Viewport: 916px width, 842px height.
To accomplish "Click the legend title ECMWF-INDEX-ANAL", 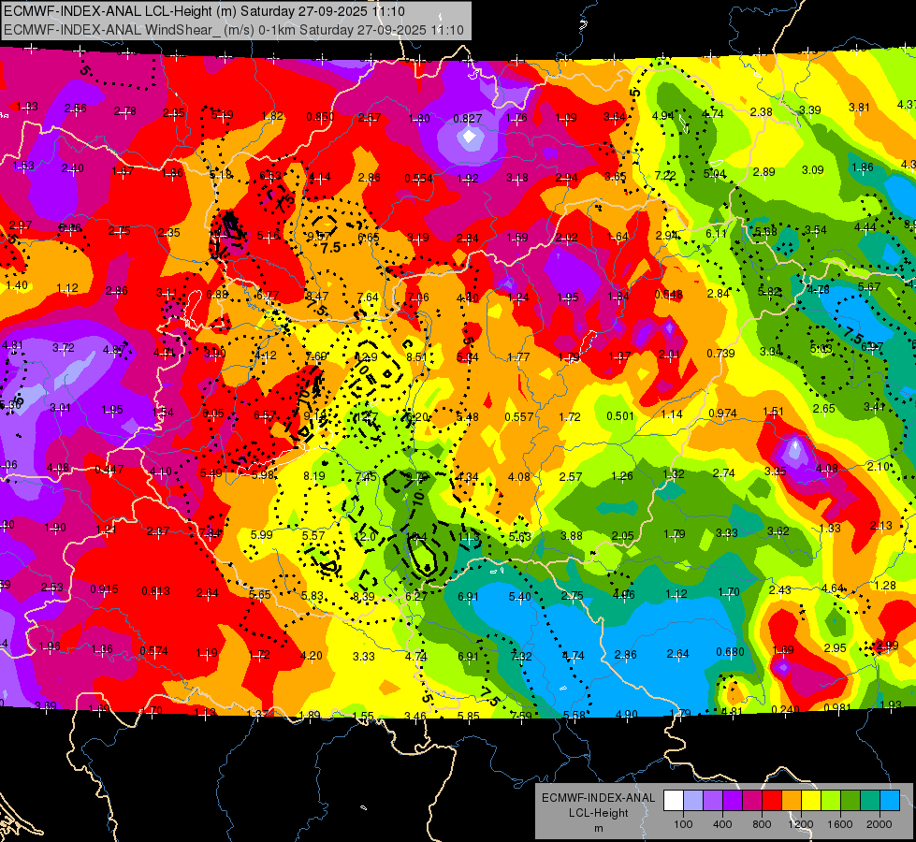I will (598, 798).
